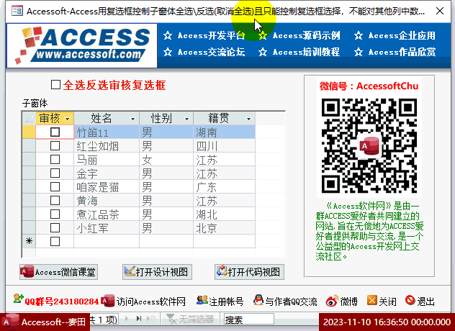This screenshot has width=455, height=331.
Task: Check the 审核 box for 咱家是猫
Action: point(55,186)
